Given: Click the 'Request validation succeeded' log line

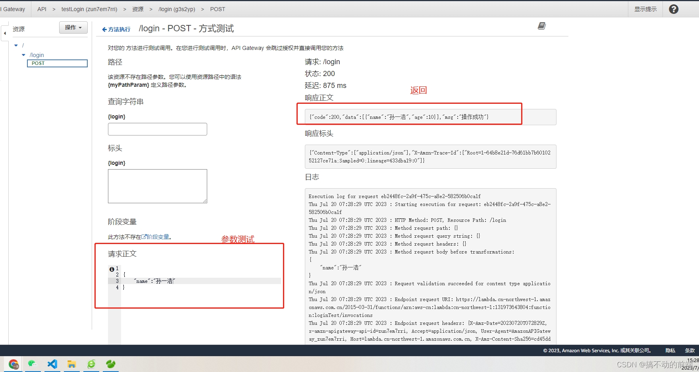Looking at the screenshot, I should pos(429,287).
